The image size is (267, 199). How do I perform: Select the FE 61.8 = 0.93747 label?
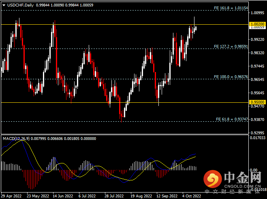pyautogui.click(x=232, y=119)
